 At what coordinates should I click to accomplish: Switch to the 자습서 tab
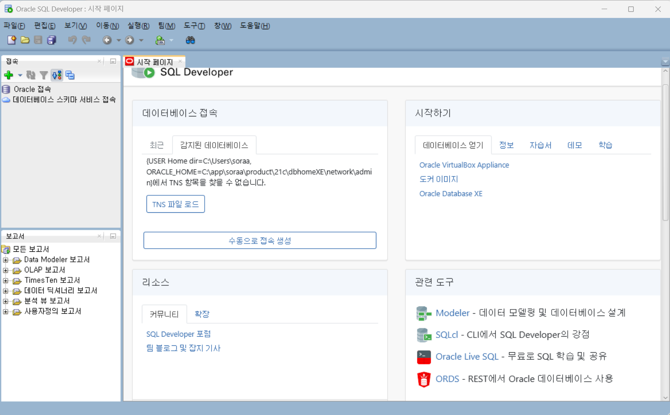point(541,145)
